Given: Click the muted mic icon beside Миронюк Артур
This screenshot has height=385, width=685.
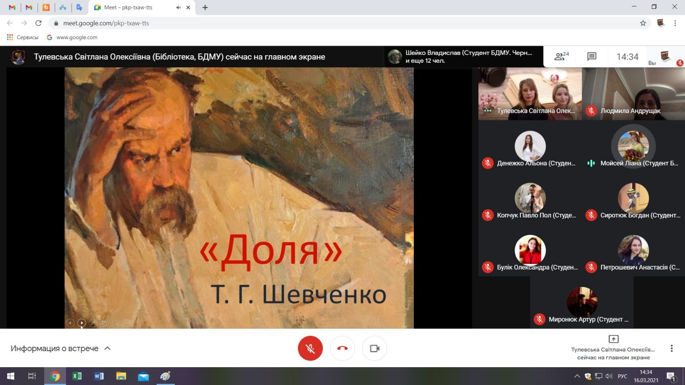Looking at the screenshot, I should pyautogui.click(x=540, y=319).
